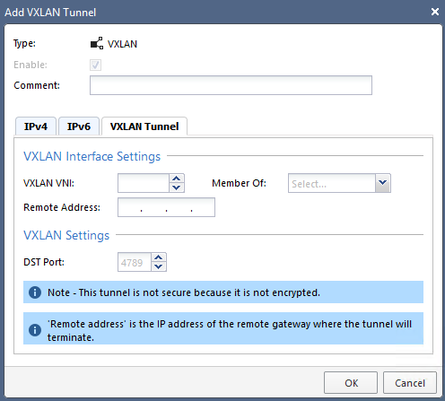Open the Member Of dropdown arrow
Image resolution: width=445 pixels, height=401 pixels.
383,183
